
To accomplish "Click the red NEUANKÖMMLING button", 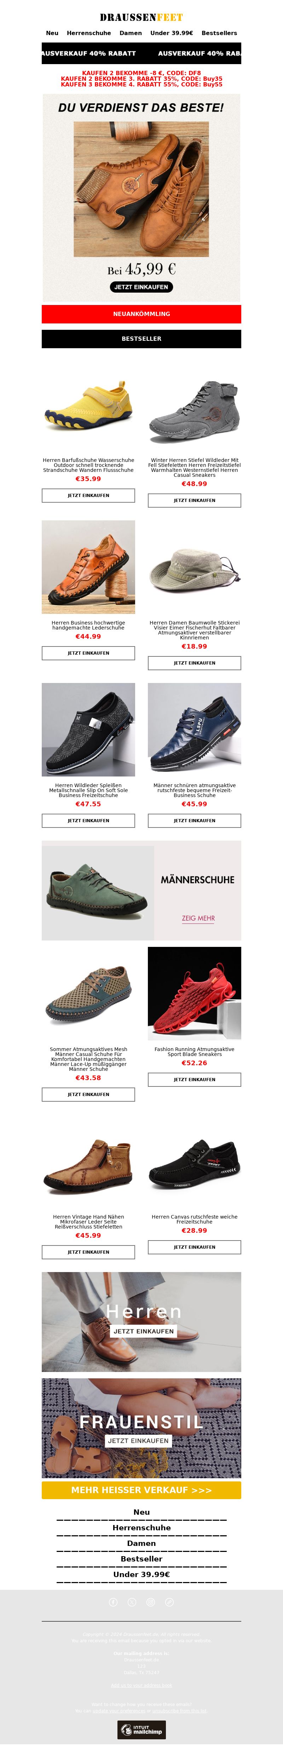I will click(x=141, y=314).
